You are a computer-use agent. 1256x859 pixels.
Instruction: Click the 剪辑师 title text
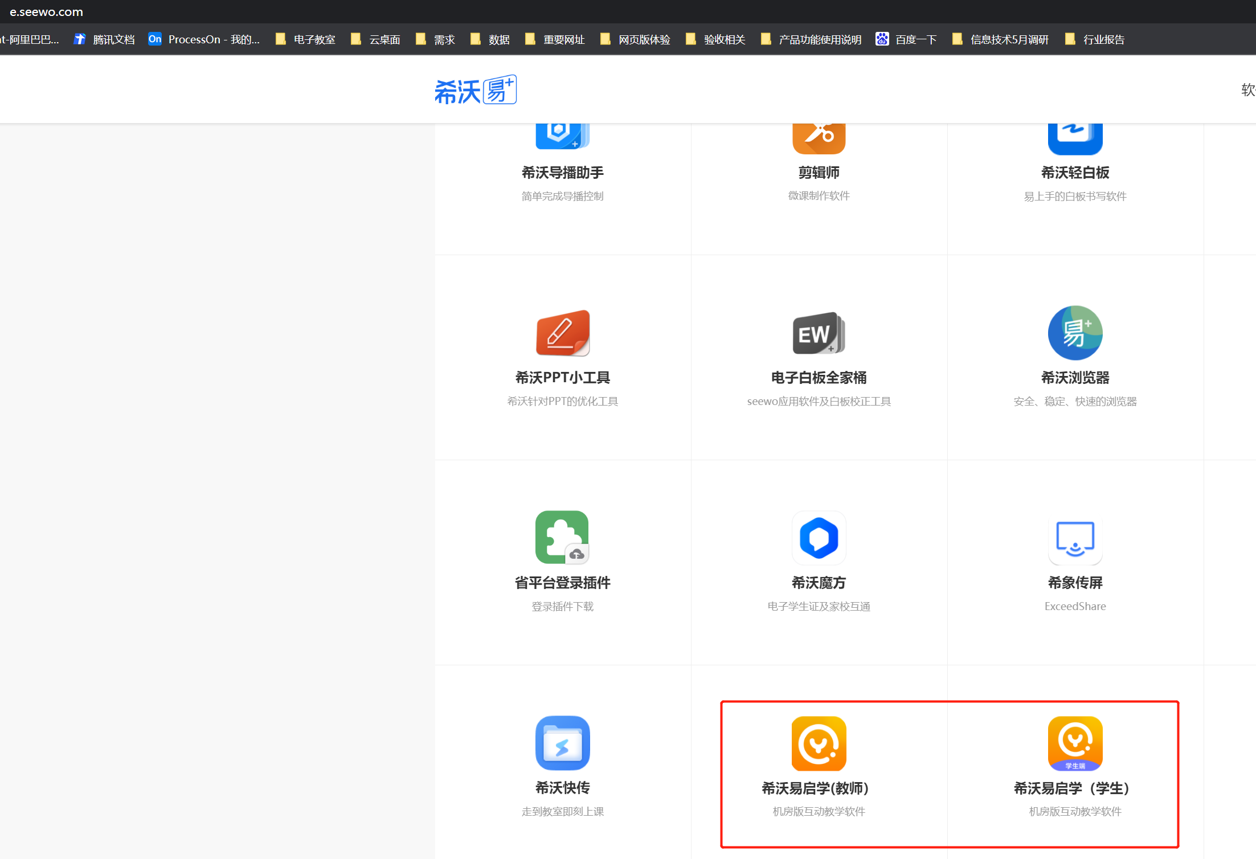tap(819, 173)
